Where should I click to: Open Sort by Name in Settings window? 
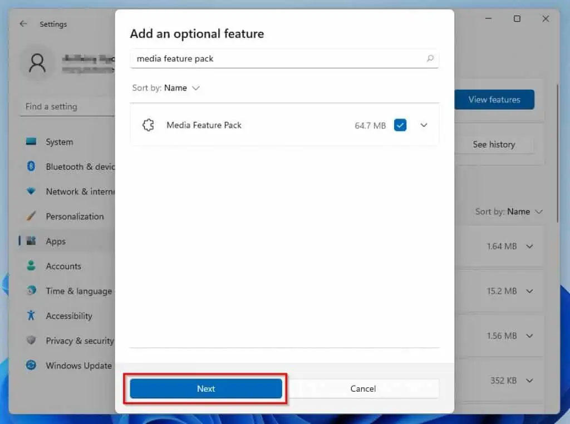pos(509,211)
